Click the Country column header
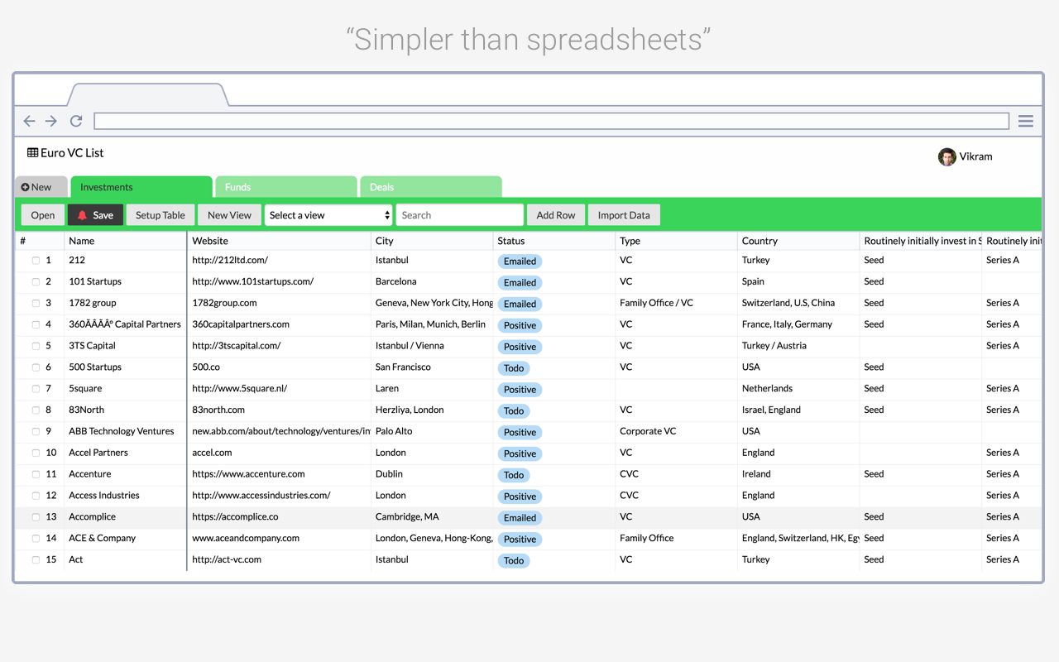The image size is (1059, 662). pyautogui.click(x=798, y=241)
